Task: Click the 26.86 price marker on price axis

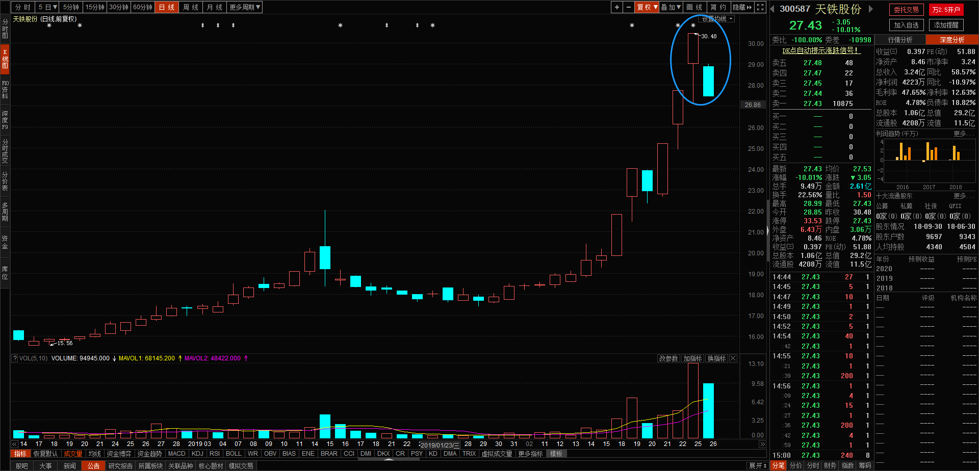Action: click(x=753, y=104)
